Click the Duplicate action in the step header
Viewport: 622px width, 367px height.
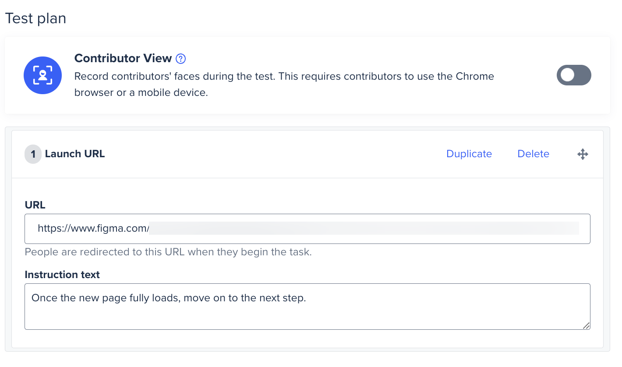pos(469,154)
